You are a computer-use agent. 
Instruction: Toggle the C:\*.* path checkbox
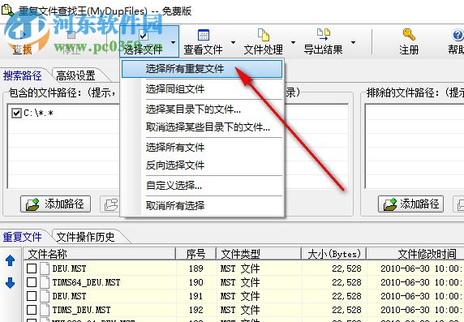point(16,113)
